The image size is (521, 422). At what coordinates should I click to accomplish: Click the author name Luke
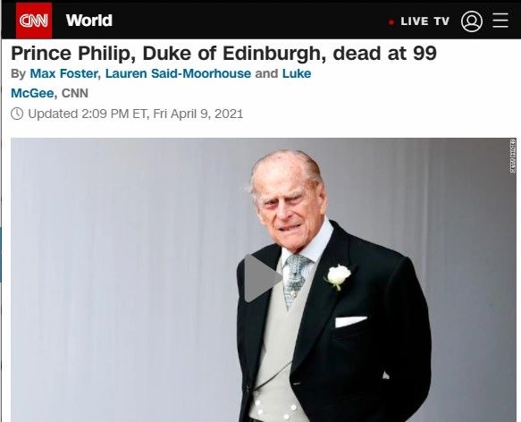pyautogui.click(x=297, y=73)
